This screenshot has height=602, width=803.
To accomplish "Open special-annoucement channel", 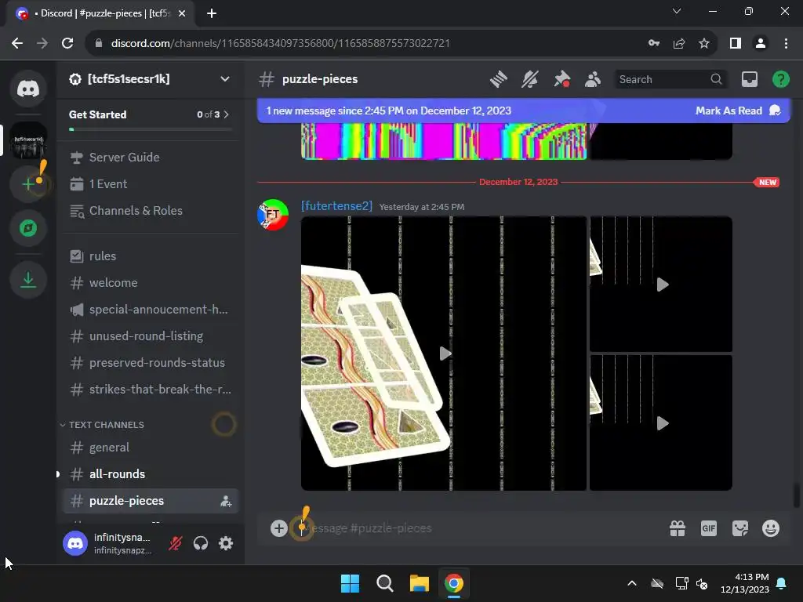I will pyautogui.click(x=149, y=309).
